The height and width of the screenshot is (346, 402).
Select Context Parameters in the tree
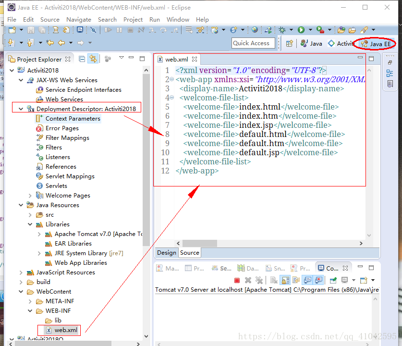(x=68, y=119)
